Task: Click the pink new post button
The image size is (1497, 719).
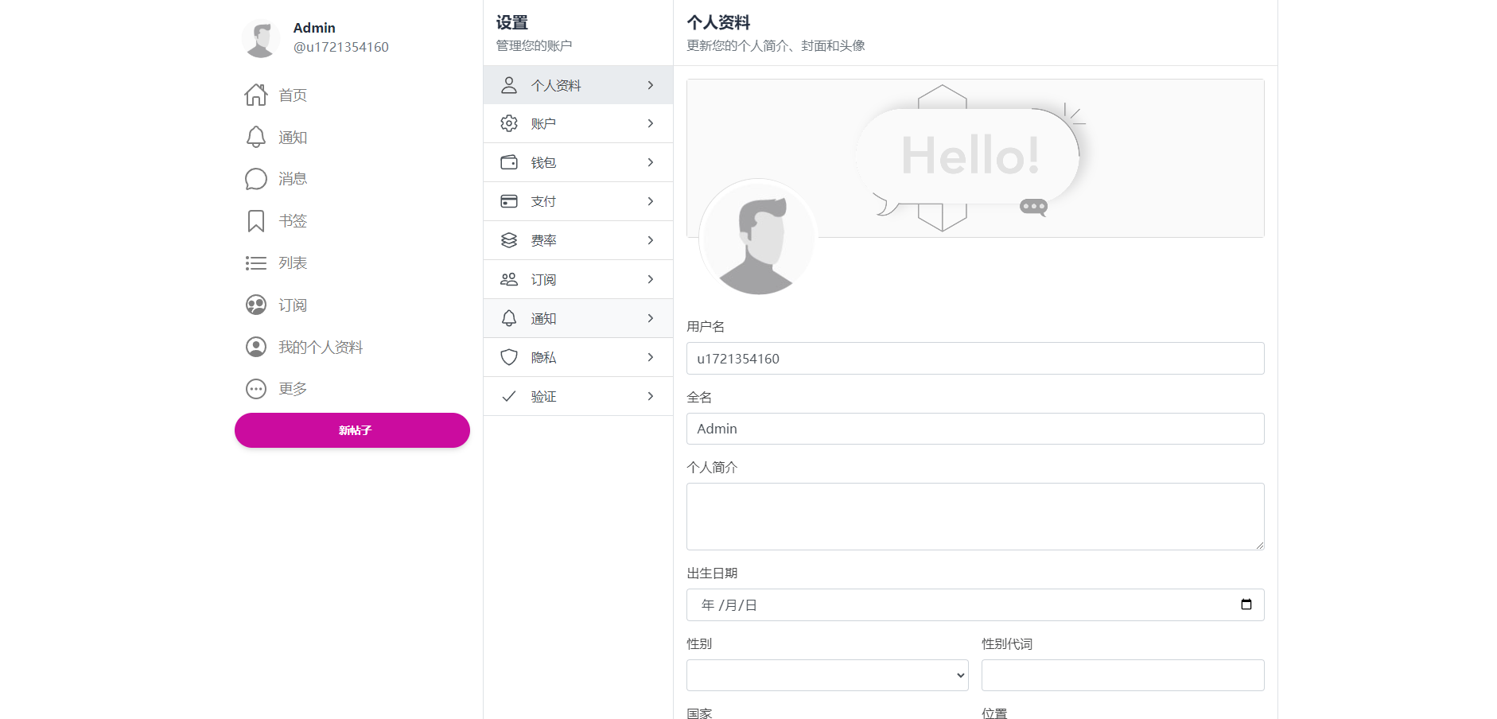Action: pos(352,430)
